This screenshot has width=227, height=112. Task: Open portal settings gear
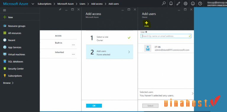tap(185, 4)
